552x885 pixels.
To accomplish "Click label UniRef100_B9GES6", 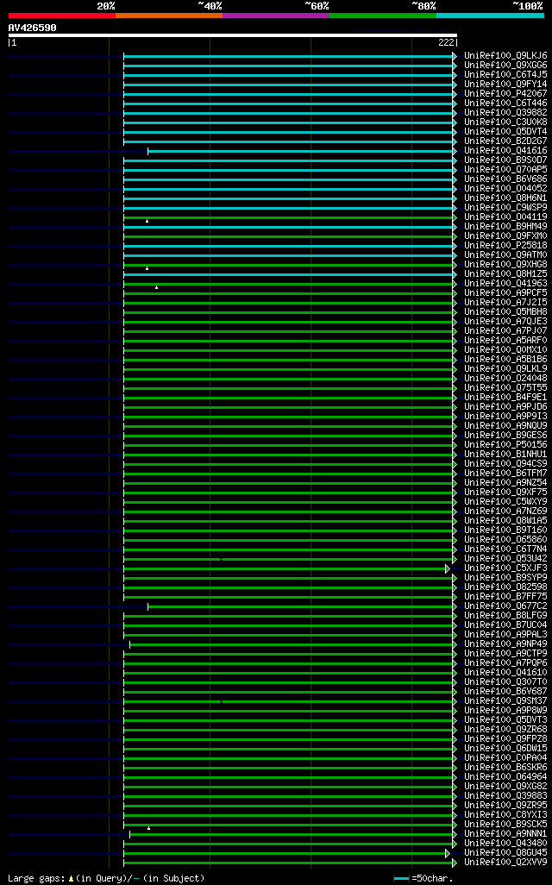I will tap(505, 435).
